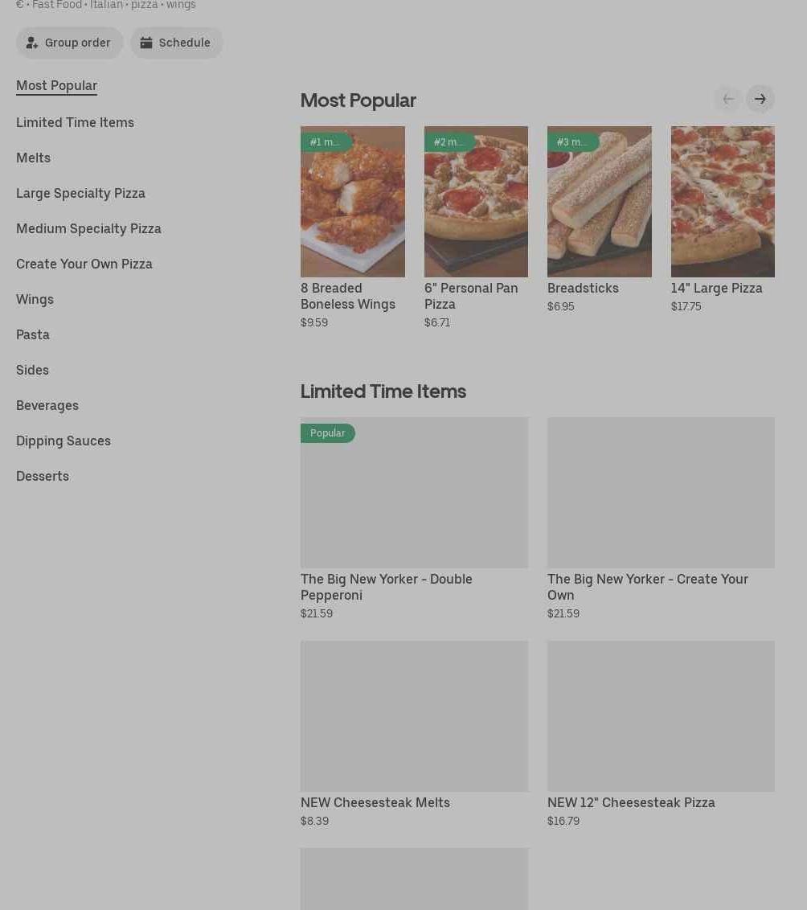Select NEW Cheesesteak Melts item
The image size is (807, 910).
(x=414, y=716)
